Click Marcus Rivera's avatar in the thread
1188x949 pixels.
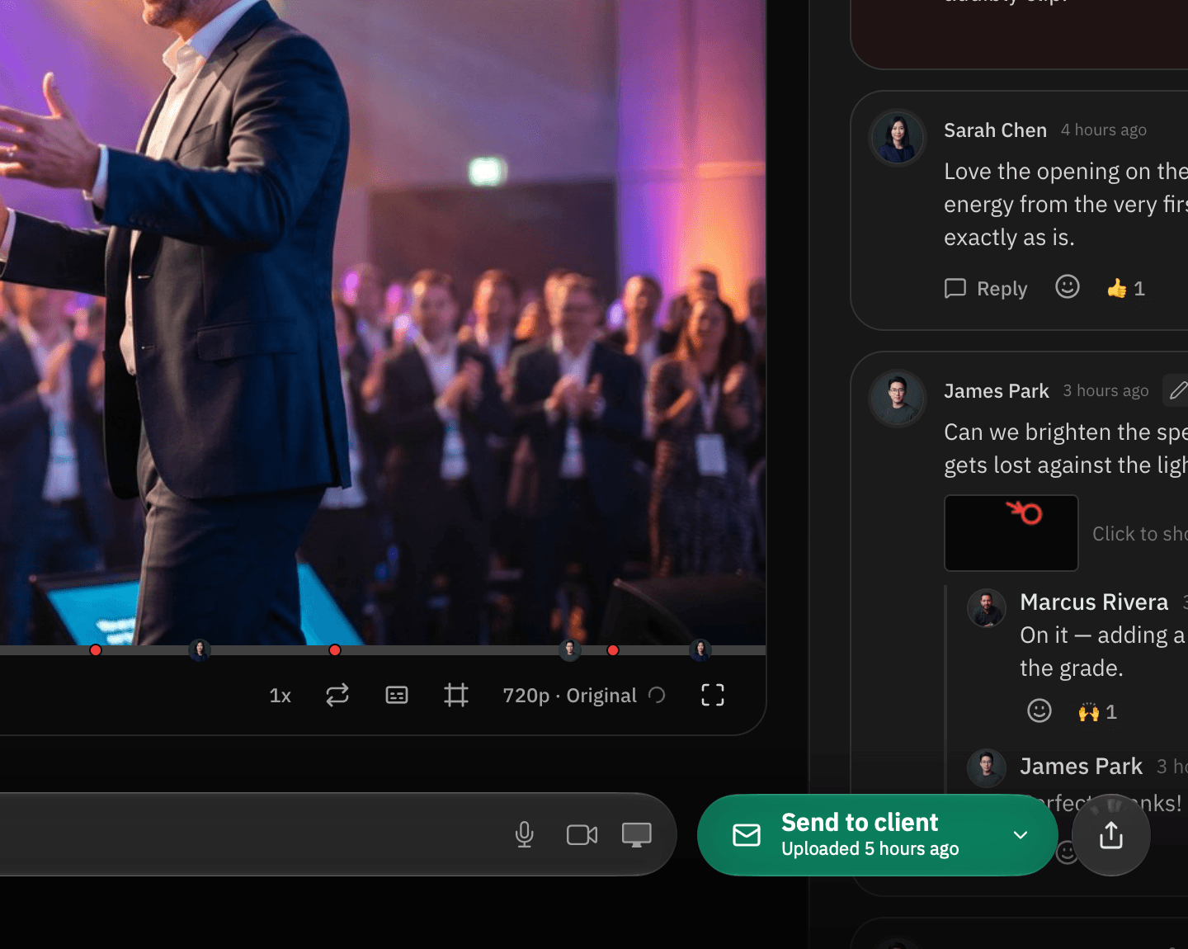point(987,609)
